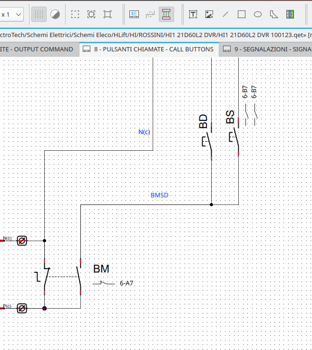Select the polygon drawing tool
Viewport: 312px width, 350px height.
pos(274,14)
